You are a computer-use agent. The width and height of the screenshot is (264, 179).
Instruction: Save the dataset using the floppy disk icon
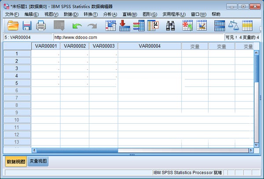tap(27, 26)
